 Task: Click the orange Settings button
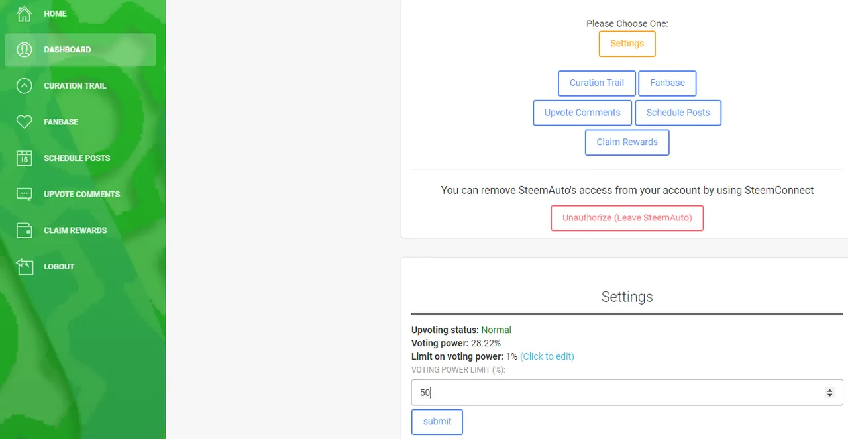point(627,44)
